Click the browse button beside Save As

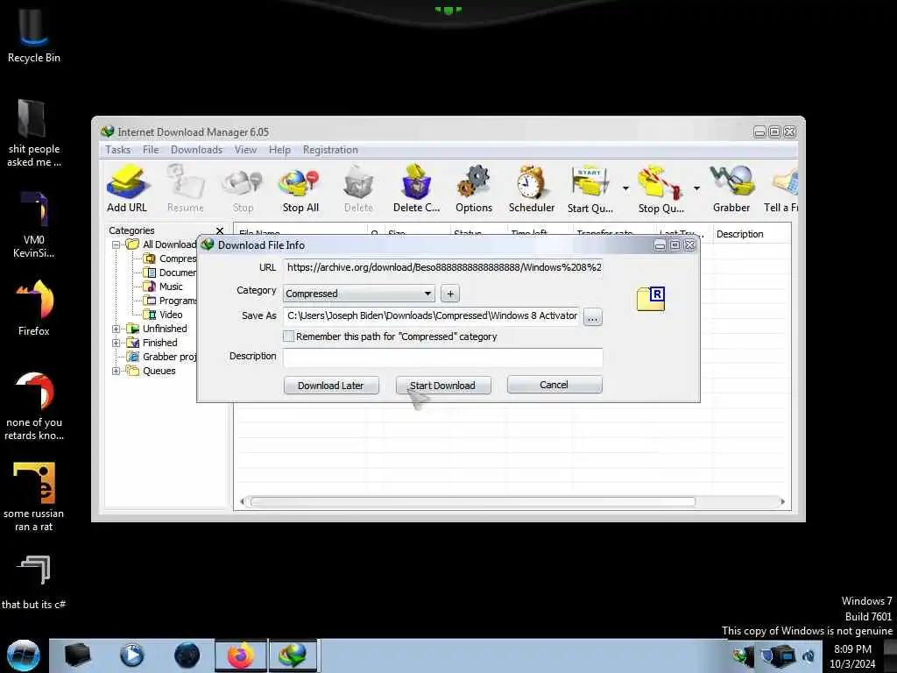pos(593,317)
